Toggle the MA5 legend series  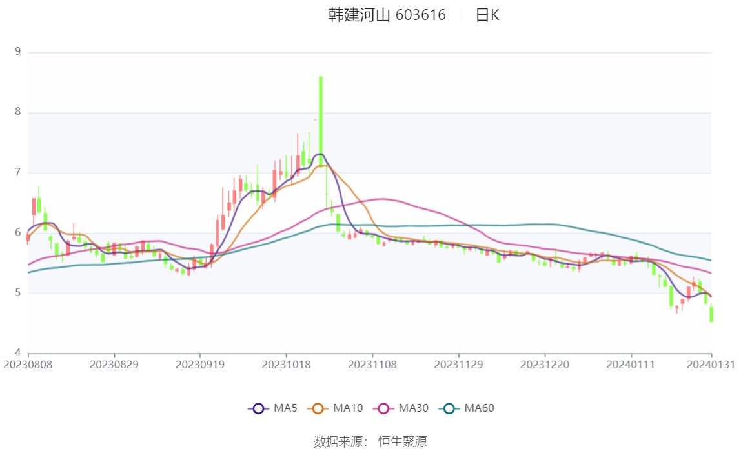click(272, 408)
